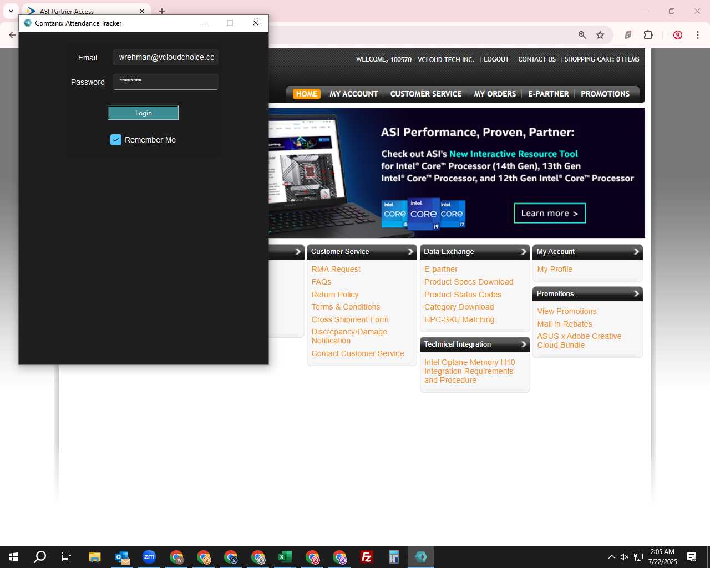
Task: Open the PROMOTIONS menu
Action: pyautogui.click(x=605, y=94)
